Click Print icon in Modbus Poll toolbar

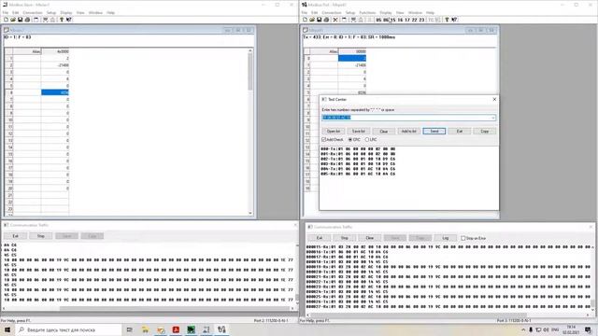tap(326, 20)
